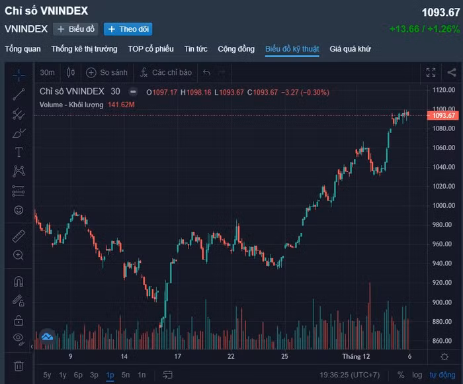Select the 1y time range
Image resolution: width=463 pixels, height=384 pixels.
63,375
